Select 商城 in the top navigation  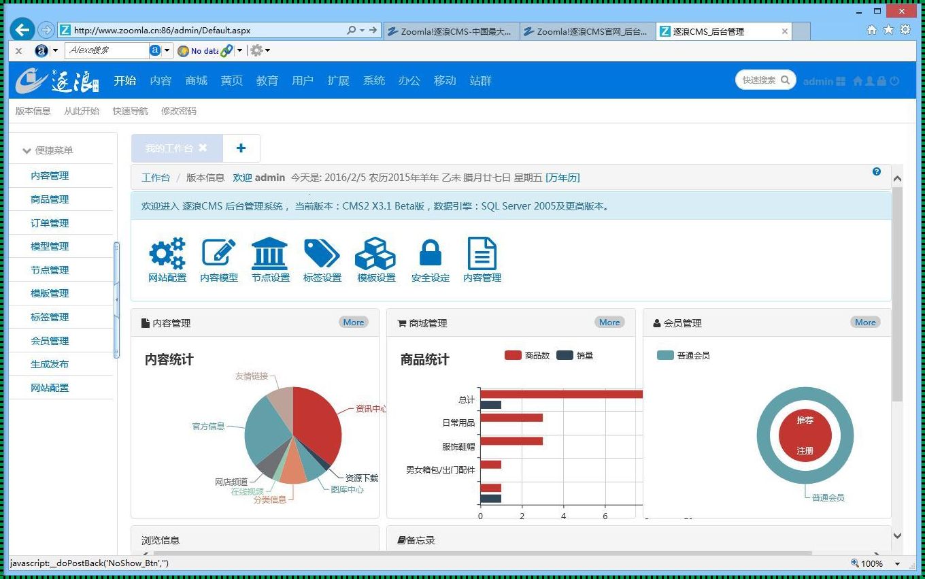[x=196, y=80]
